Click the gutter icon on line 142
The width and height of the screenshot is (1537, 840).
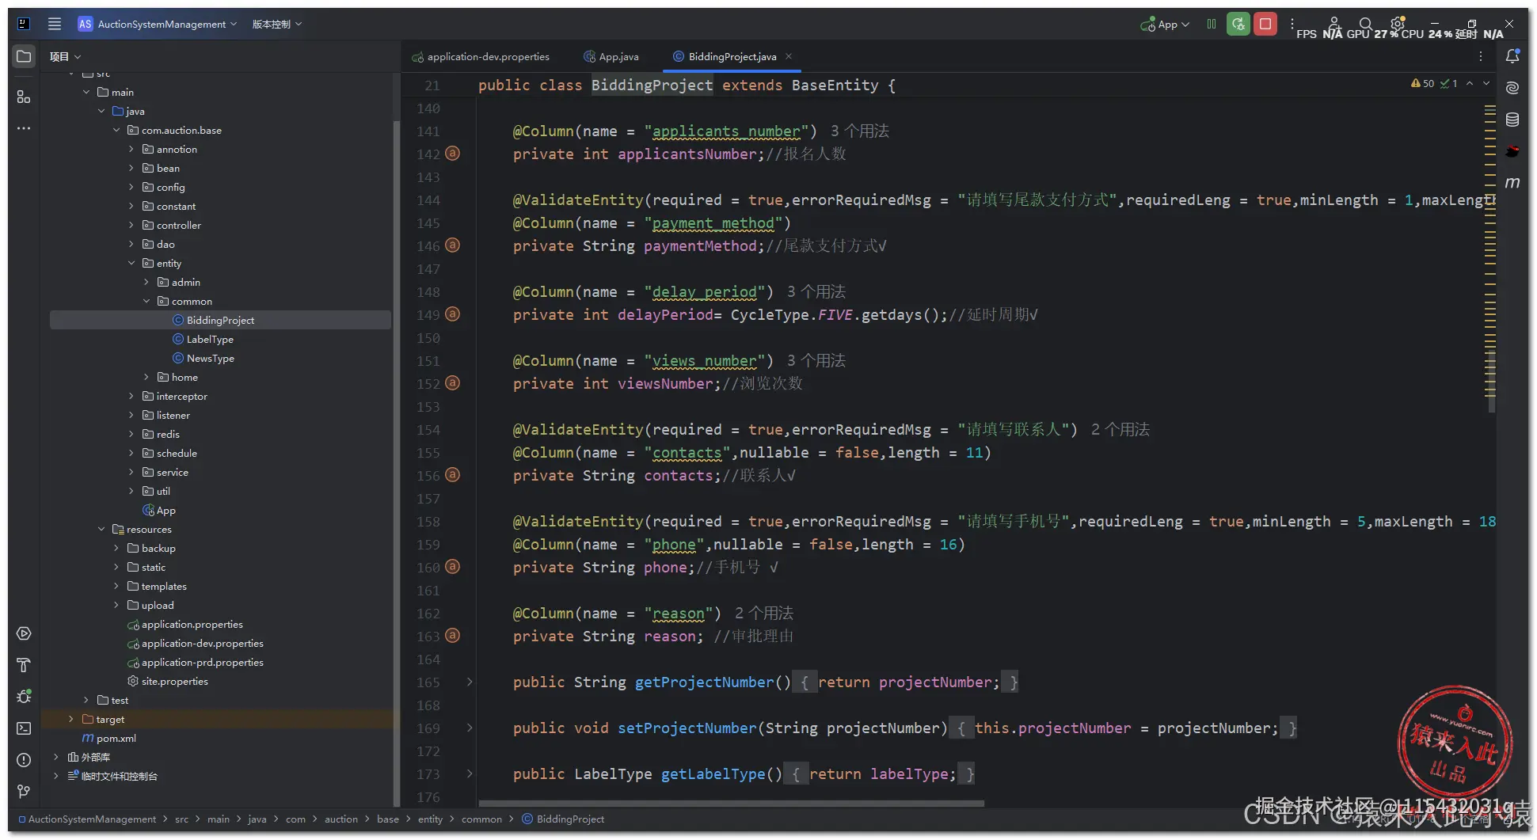452,154
